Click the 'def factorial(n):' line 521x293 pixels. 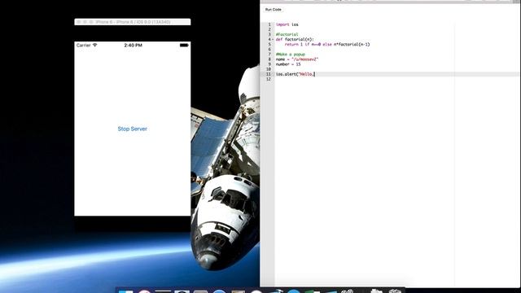coord(295,40)
